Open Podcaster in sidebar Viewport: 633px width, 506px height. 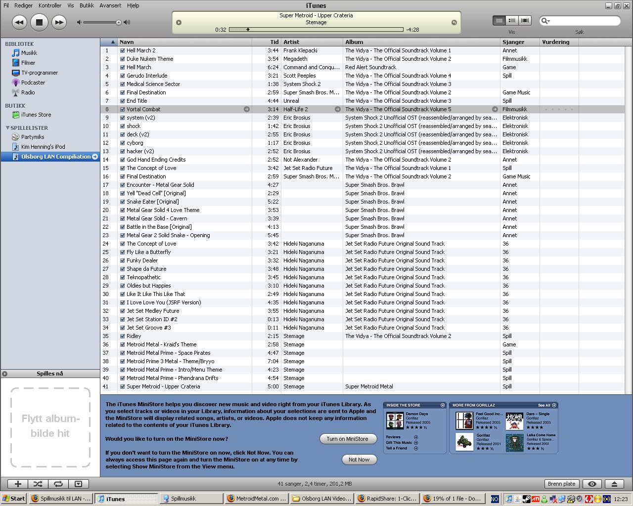(x=33, y=83)
